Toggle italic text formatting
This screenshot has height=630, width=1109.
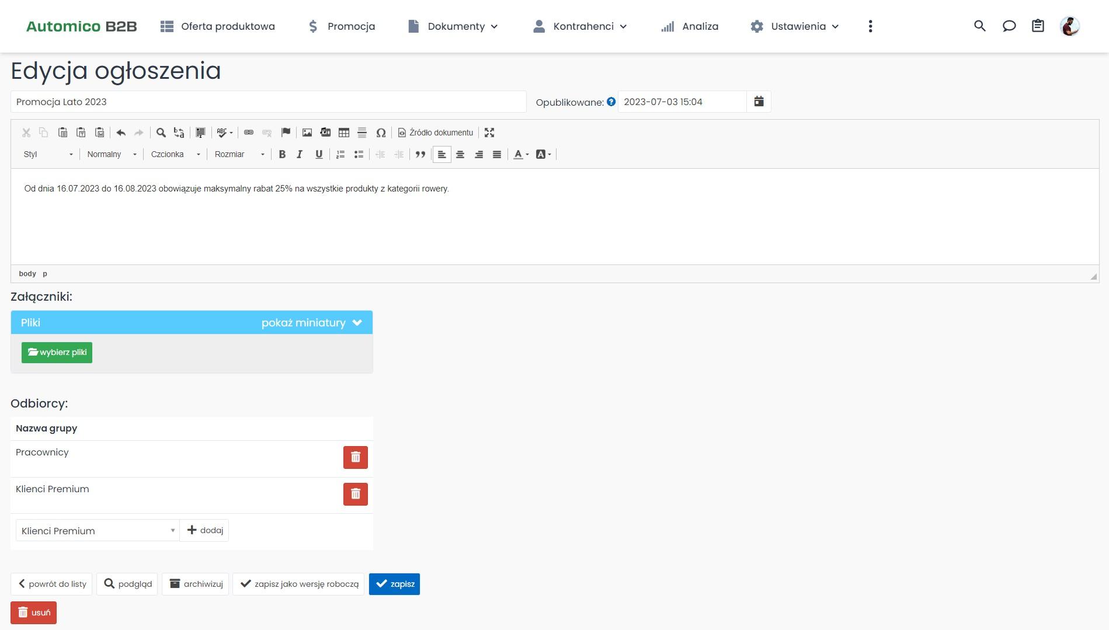300,154
